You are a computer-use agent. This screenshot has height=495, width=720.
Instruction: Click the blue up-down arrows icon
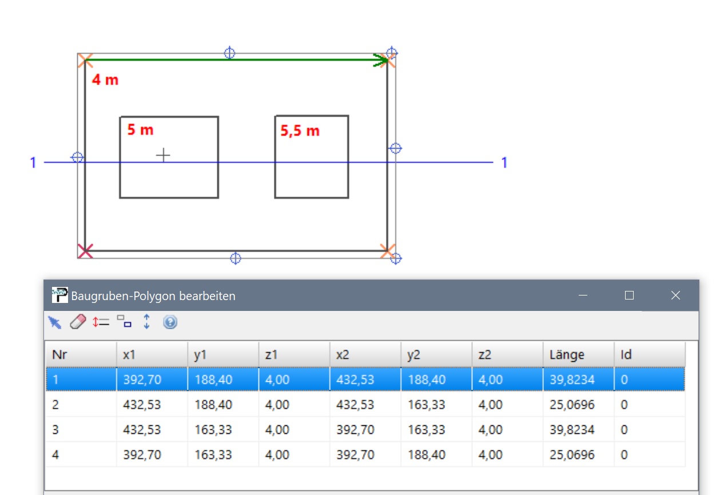tap(146, 322)
